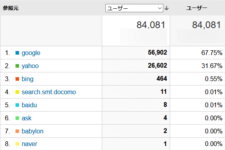Open the google source link
225x150 pixels.
pyautogui.click(x=31, y=53)
